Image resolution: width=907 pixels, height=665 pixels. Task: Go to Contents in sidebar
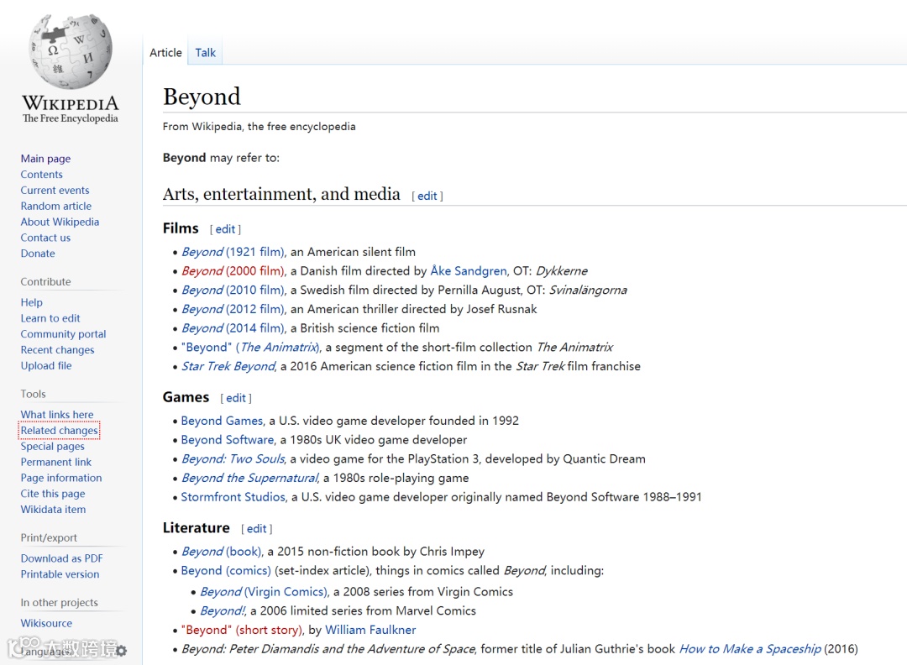click(x=42, y=174)
